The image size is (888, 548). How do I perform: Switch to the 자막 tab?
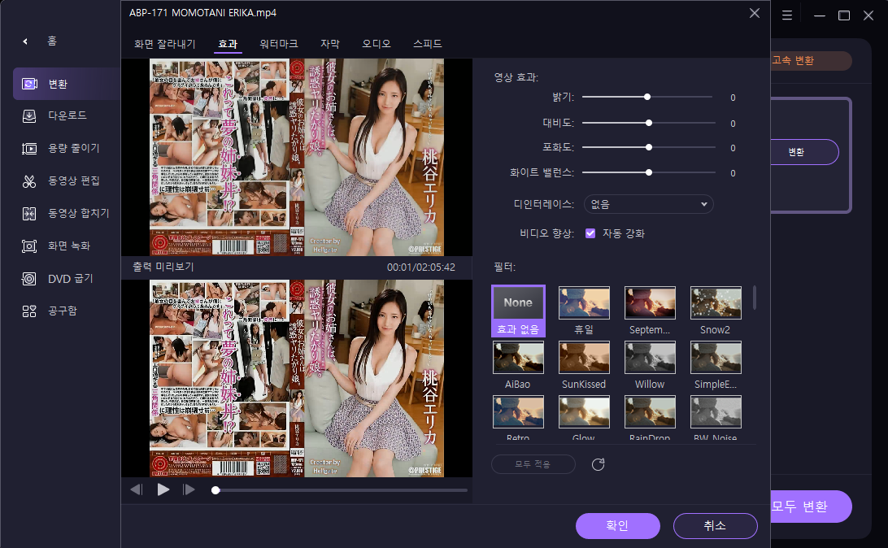(330, 44)
